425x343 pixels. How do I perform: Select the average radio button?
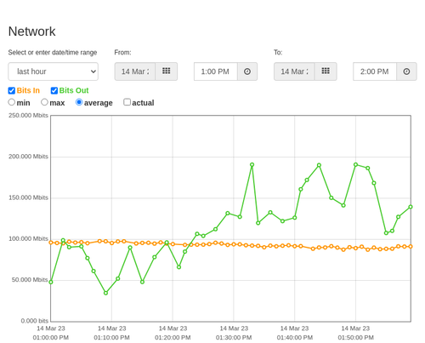[x=79, y=102]
